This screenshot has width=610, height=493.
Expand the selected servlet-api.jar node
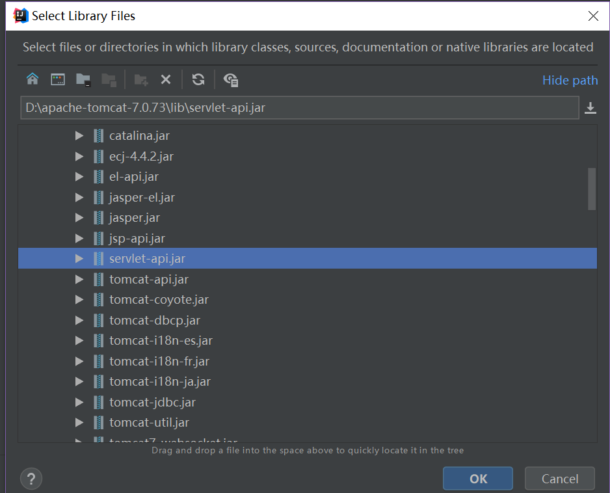point(79,258)
